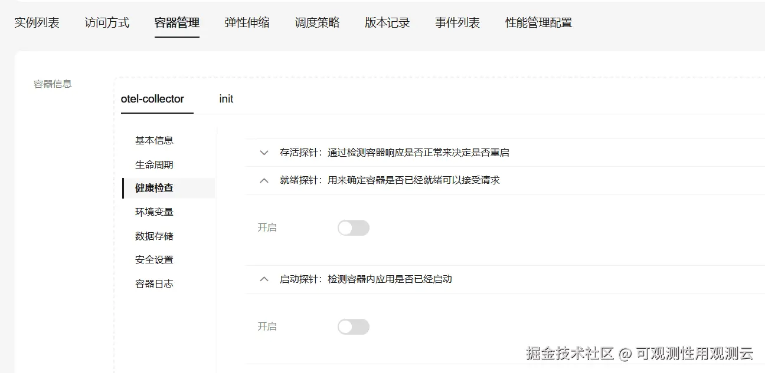
Task: Enable the 就绪探针 开启 toggle switch
Action: tap(353, 228)
